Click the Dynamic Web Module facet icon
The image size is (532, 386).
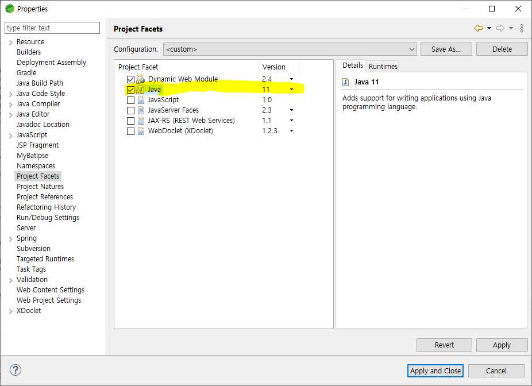click(x=140, y=79)
